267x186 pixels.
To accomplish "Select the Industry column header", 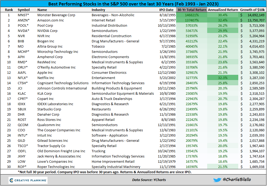I will (98, 10).
